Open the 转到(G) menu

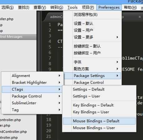[57, 7]
